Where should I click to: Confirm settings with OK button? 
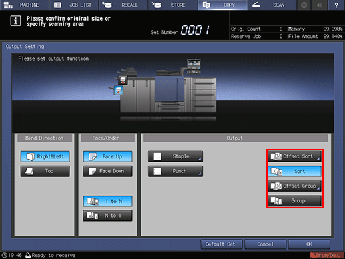click(x=309, y=244)
